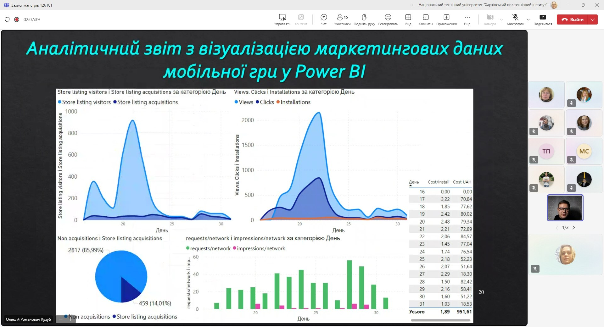The image size is (604, 327).
Task: Click the pie label 2817 (85,99%)
Action: [86, 250]
